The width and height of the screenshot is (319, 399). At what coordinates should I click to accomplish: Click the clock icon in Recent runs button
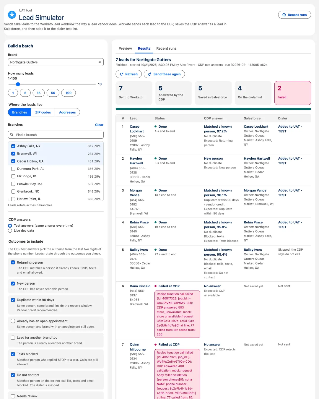click(x=284, y=15)
